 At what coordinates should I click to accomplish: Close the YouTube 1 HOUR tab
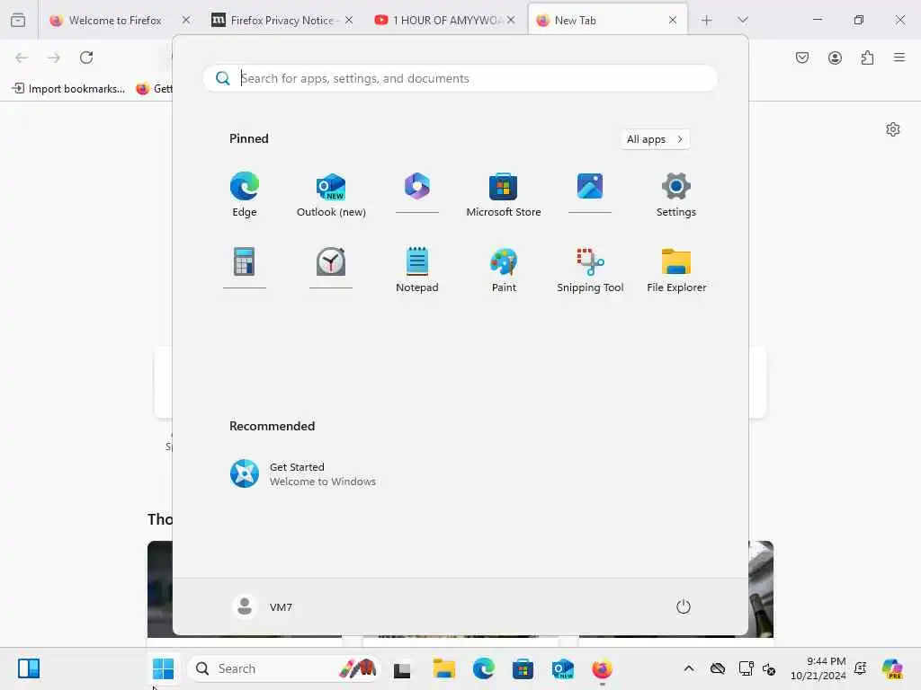[511, 20]
